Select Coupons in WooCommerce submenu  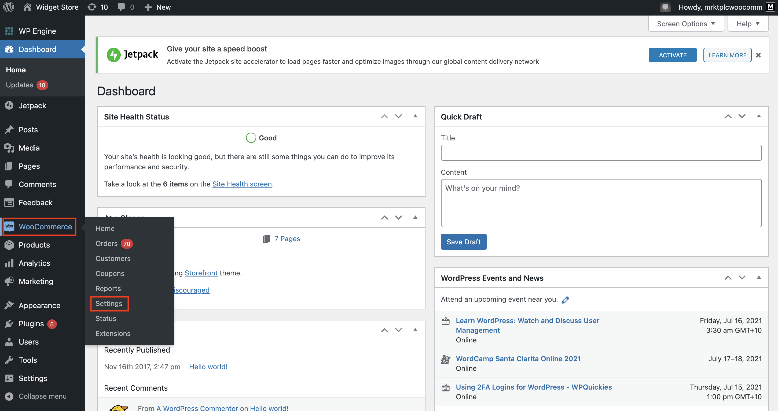pos(110,274)
